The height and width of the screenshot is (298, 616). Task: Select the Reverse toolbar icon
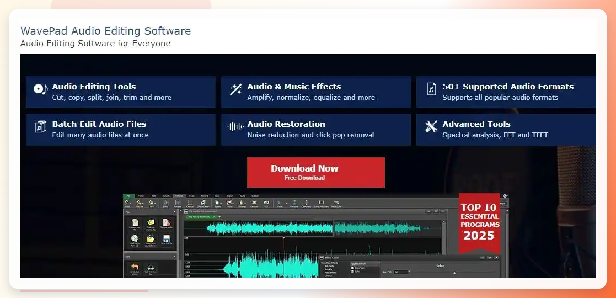pyautogui.click(x=294, y=204)
